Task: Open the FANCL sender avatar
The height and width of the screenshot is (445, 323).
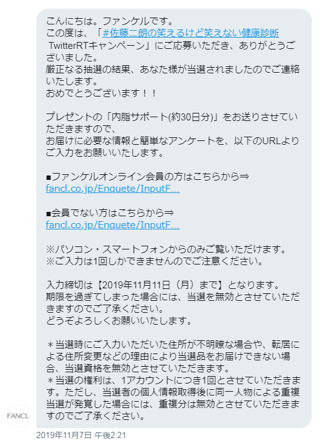Action: [18, 416]
